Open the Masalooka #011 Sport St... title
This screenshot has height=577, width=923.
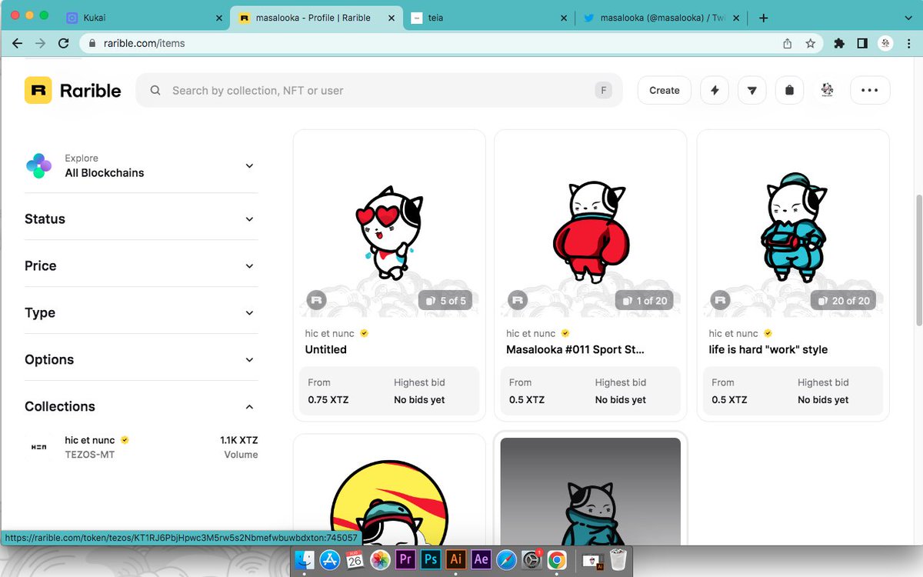575,349
